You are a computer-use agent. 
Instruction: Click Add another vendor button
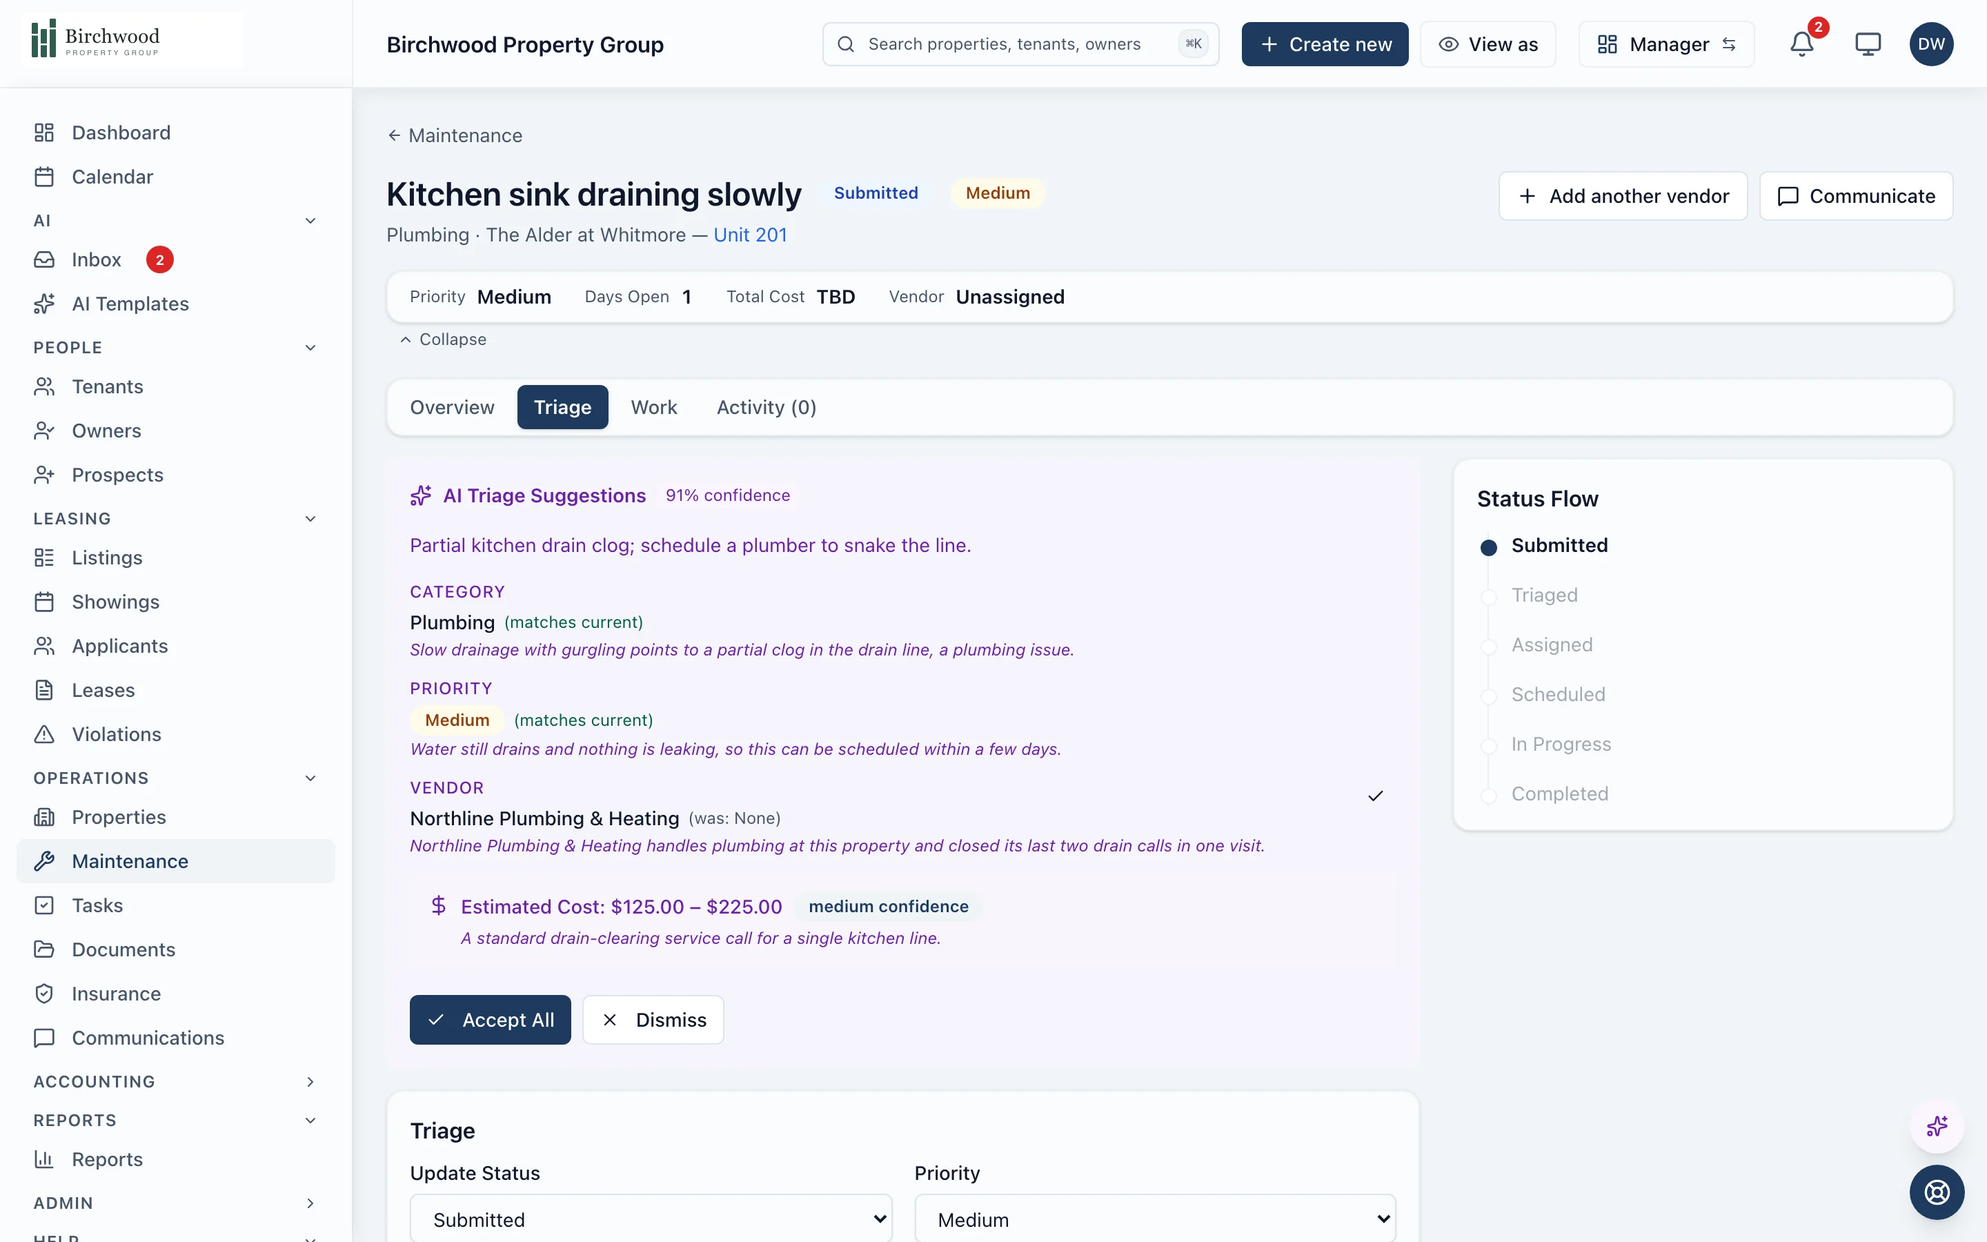(x=1623, y=197)
